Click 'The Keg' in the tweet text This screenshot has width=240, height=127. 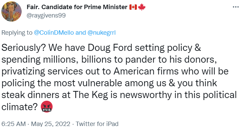click(x=90, y=95)
